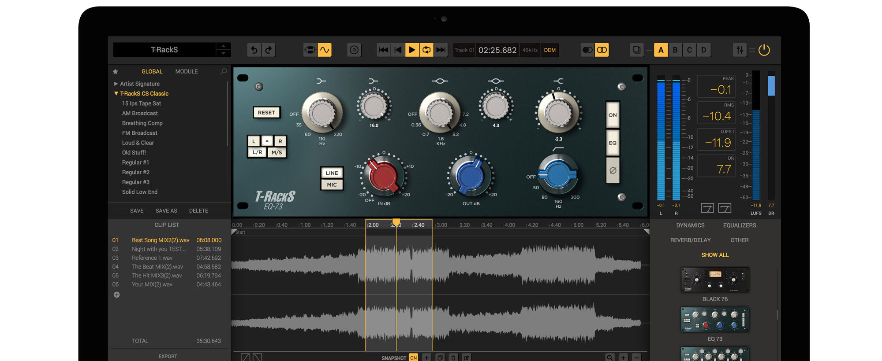This screenshot has width=882, height=361.
Task: Link channels with = button
Action: (267, 141)
